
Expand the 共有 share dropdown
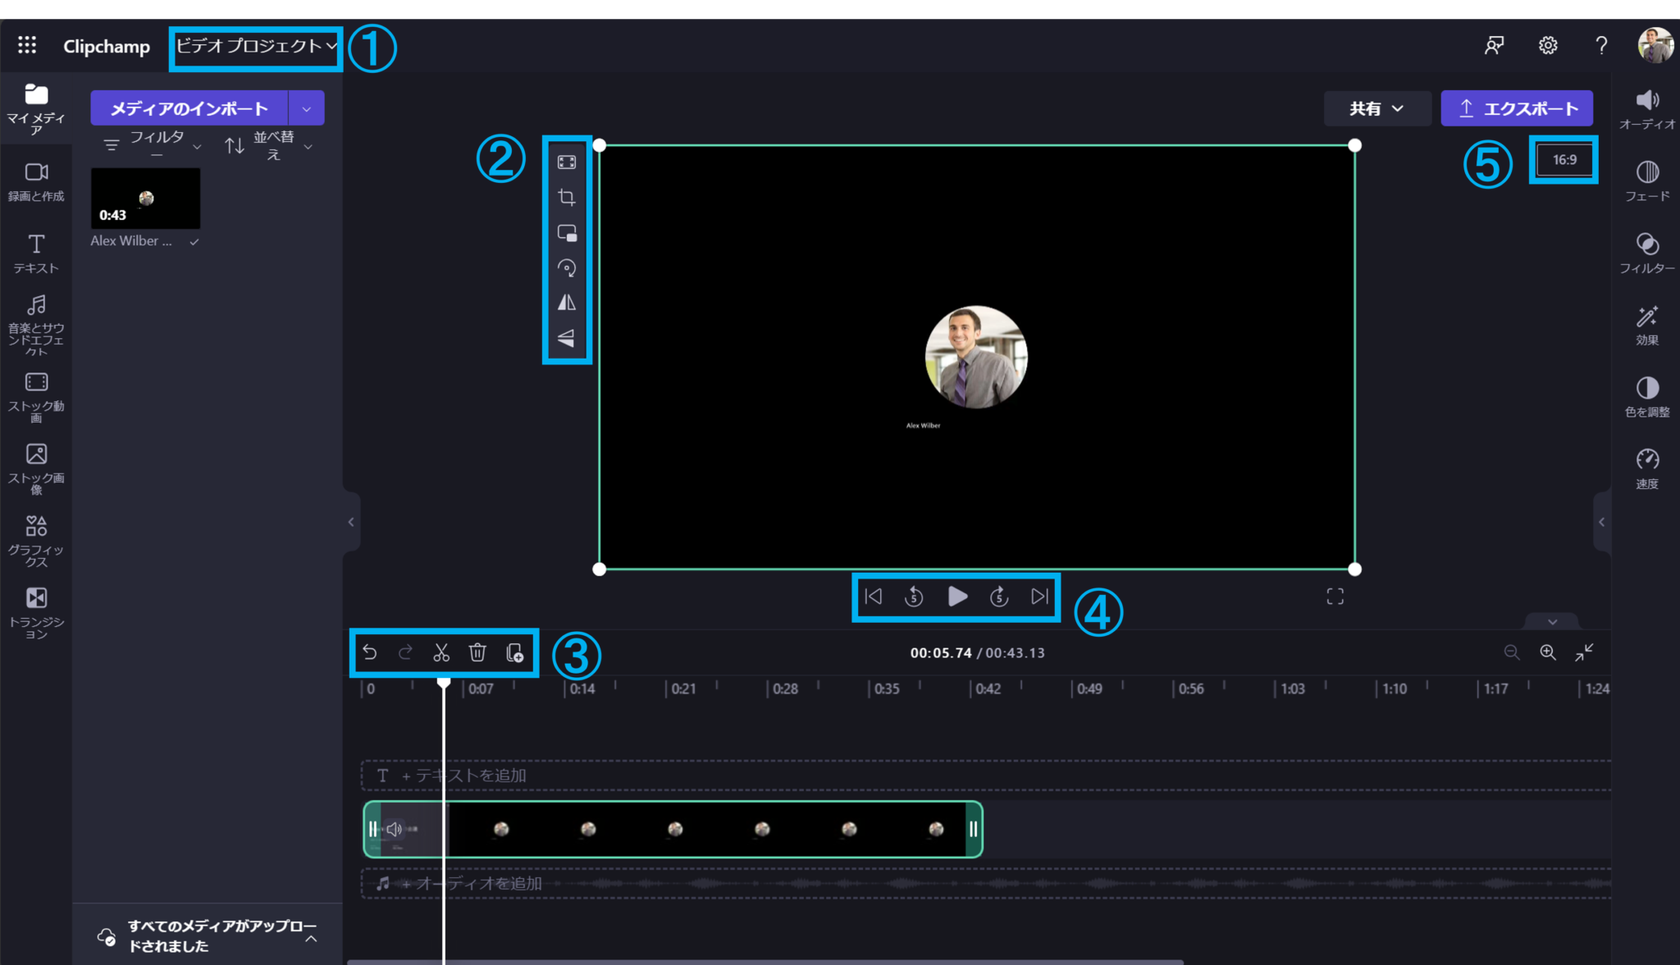click(1376, 107)
